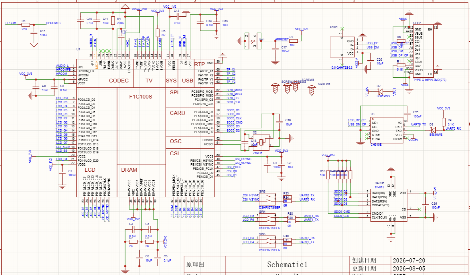Image resolution: width=470 pixels, height=275 pixels.
Task: Select the SW5 DIP switch symbol
Action: click(267, 242)
